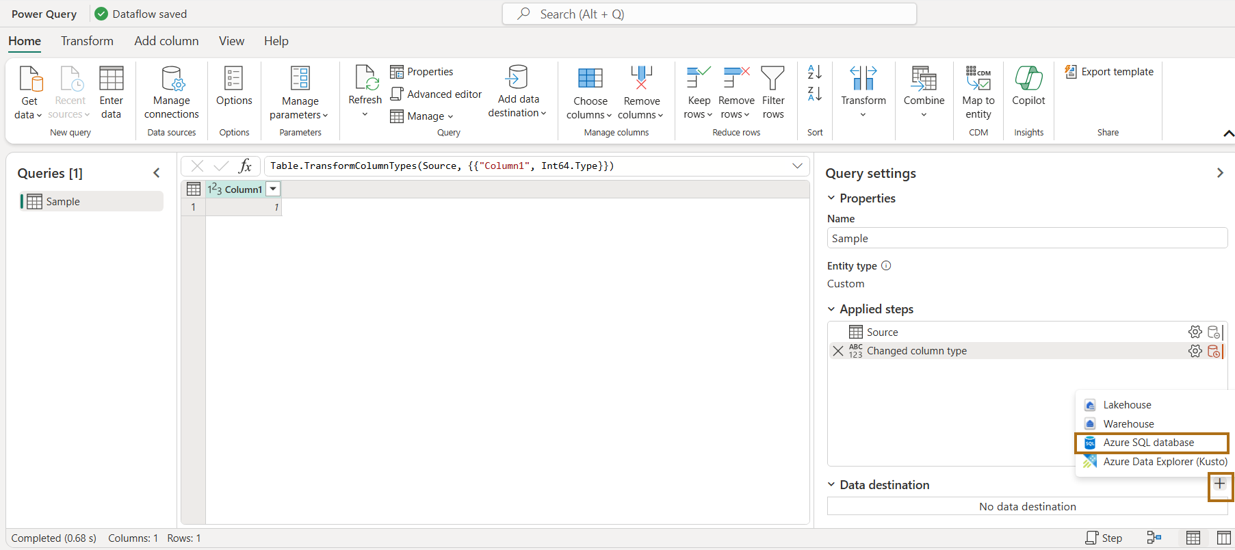Screen dimensions: 1235x550
Task: Open Copilot insights
Action: coord(1028,87)
